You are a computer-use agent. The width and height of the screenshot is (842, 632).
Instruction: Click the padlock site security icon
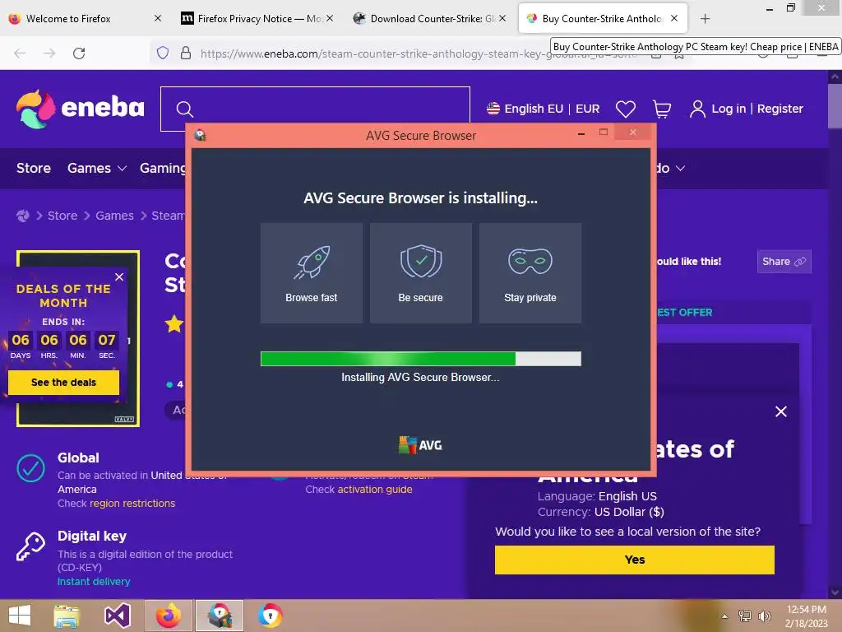tap(186, 53)
